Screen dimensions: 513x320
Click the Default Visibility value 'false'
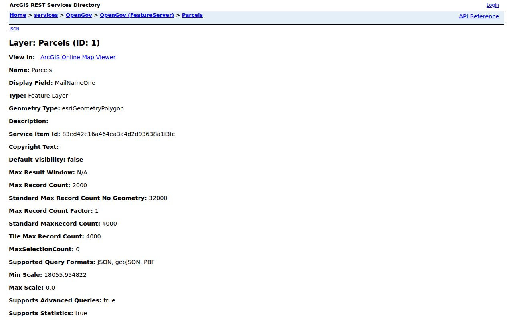75,160
